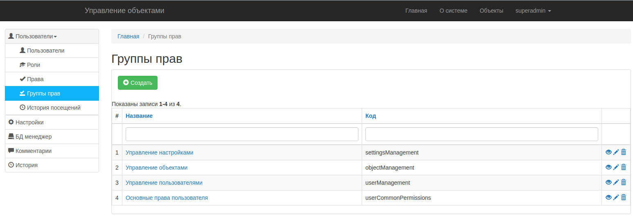Delete the userCommonPermissions group via trash icon
633x221 pixels.
click(624, 197)
